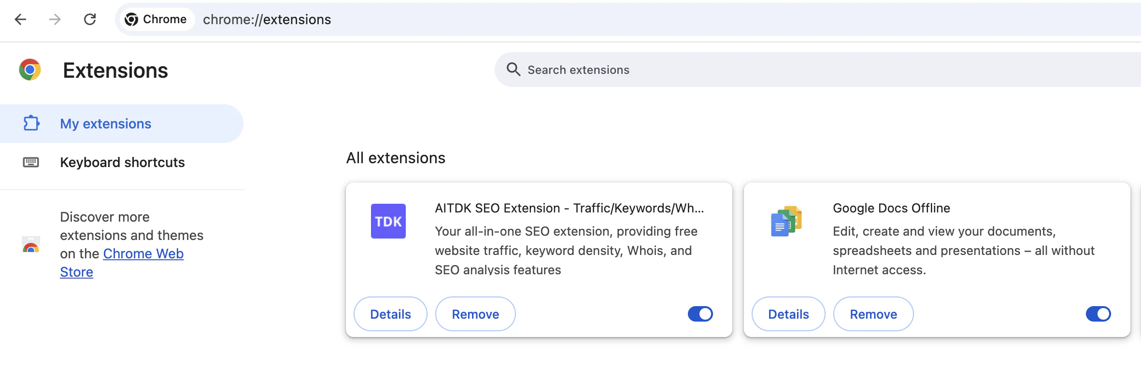Remove the AITDK SEO Extension
The width and height of the screenshot is (1141, 366).
[x=475, y=314]
